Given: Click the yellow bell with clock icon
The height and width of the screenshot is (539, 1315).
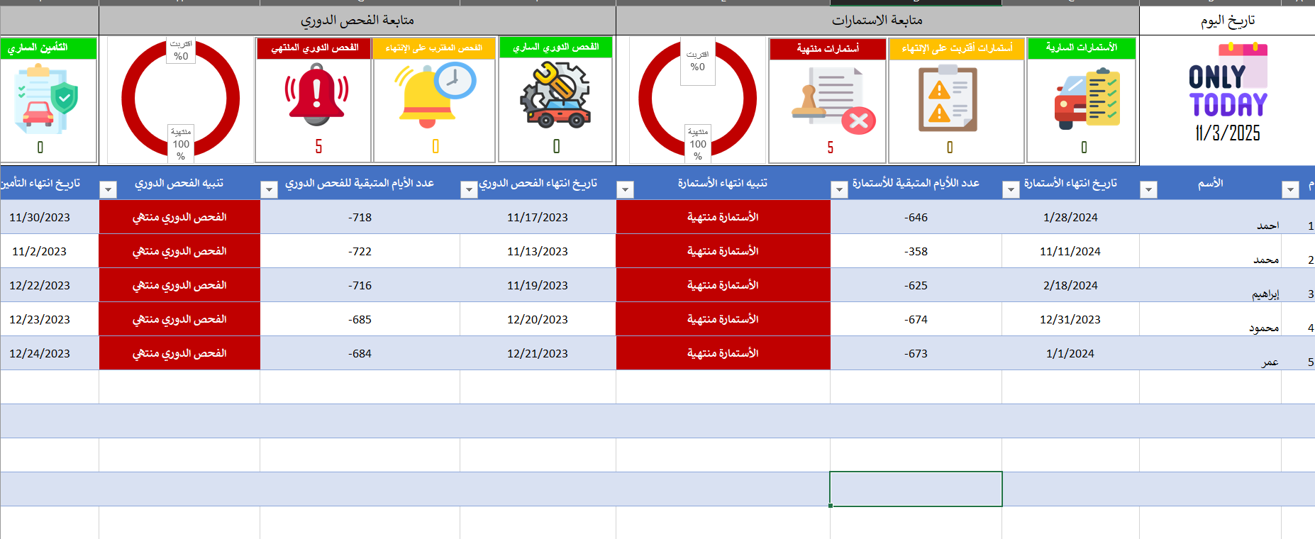Looking at the screenshot, I should pos(435,95).
